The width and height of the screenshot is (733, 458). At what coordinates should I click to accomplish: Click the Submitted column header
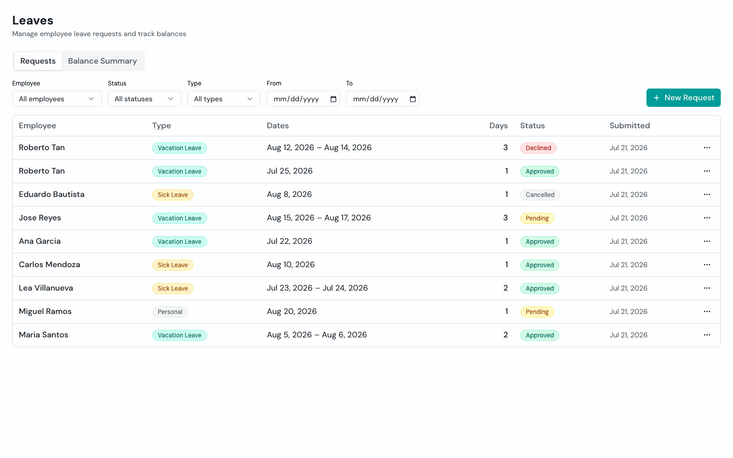point(630,126)
